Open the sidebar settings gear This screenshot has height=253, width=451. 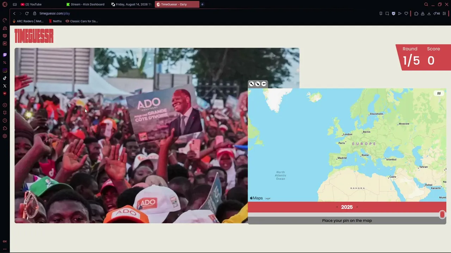coord(5,136)
